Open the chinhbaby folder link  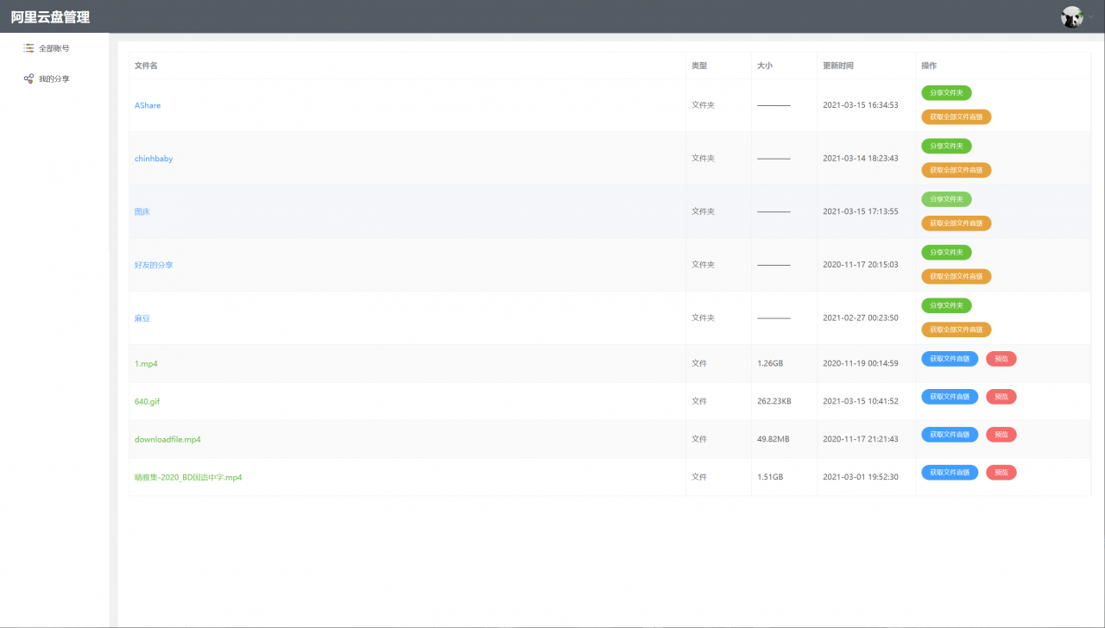click(154, 159)
